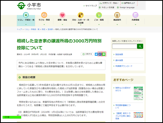The width and height of the screenshot is (163, 123).
Task: Click the site search text field
Action: 125,46
